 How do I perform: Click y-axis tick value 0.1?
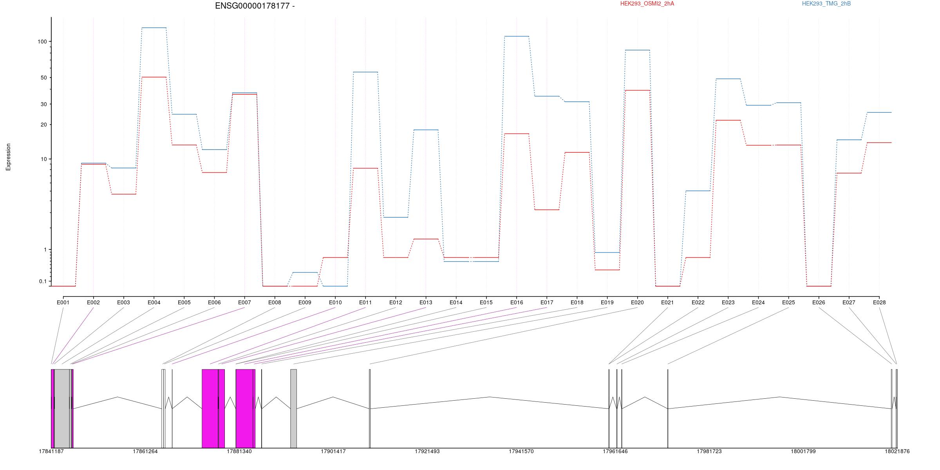click(43, 281)
